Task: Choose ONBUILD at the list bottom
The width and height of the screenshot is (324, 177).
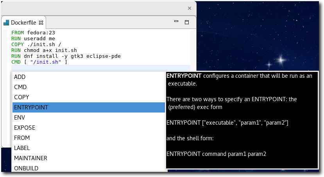Action: [26, 168]
